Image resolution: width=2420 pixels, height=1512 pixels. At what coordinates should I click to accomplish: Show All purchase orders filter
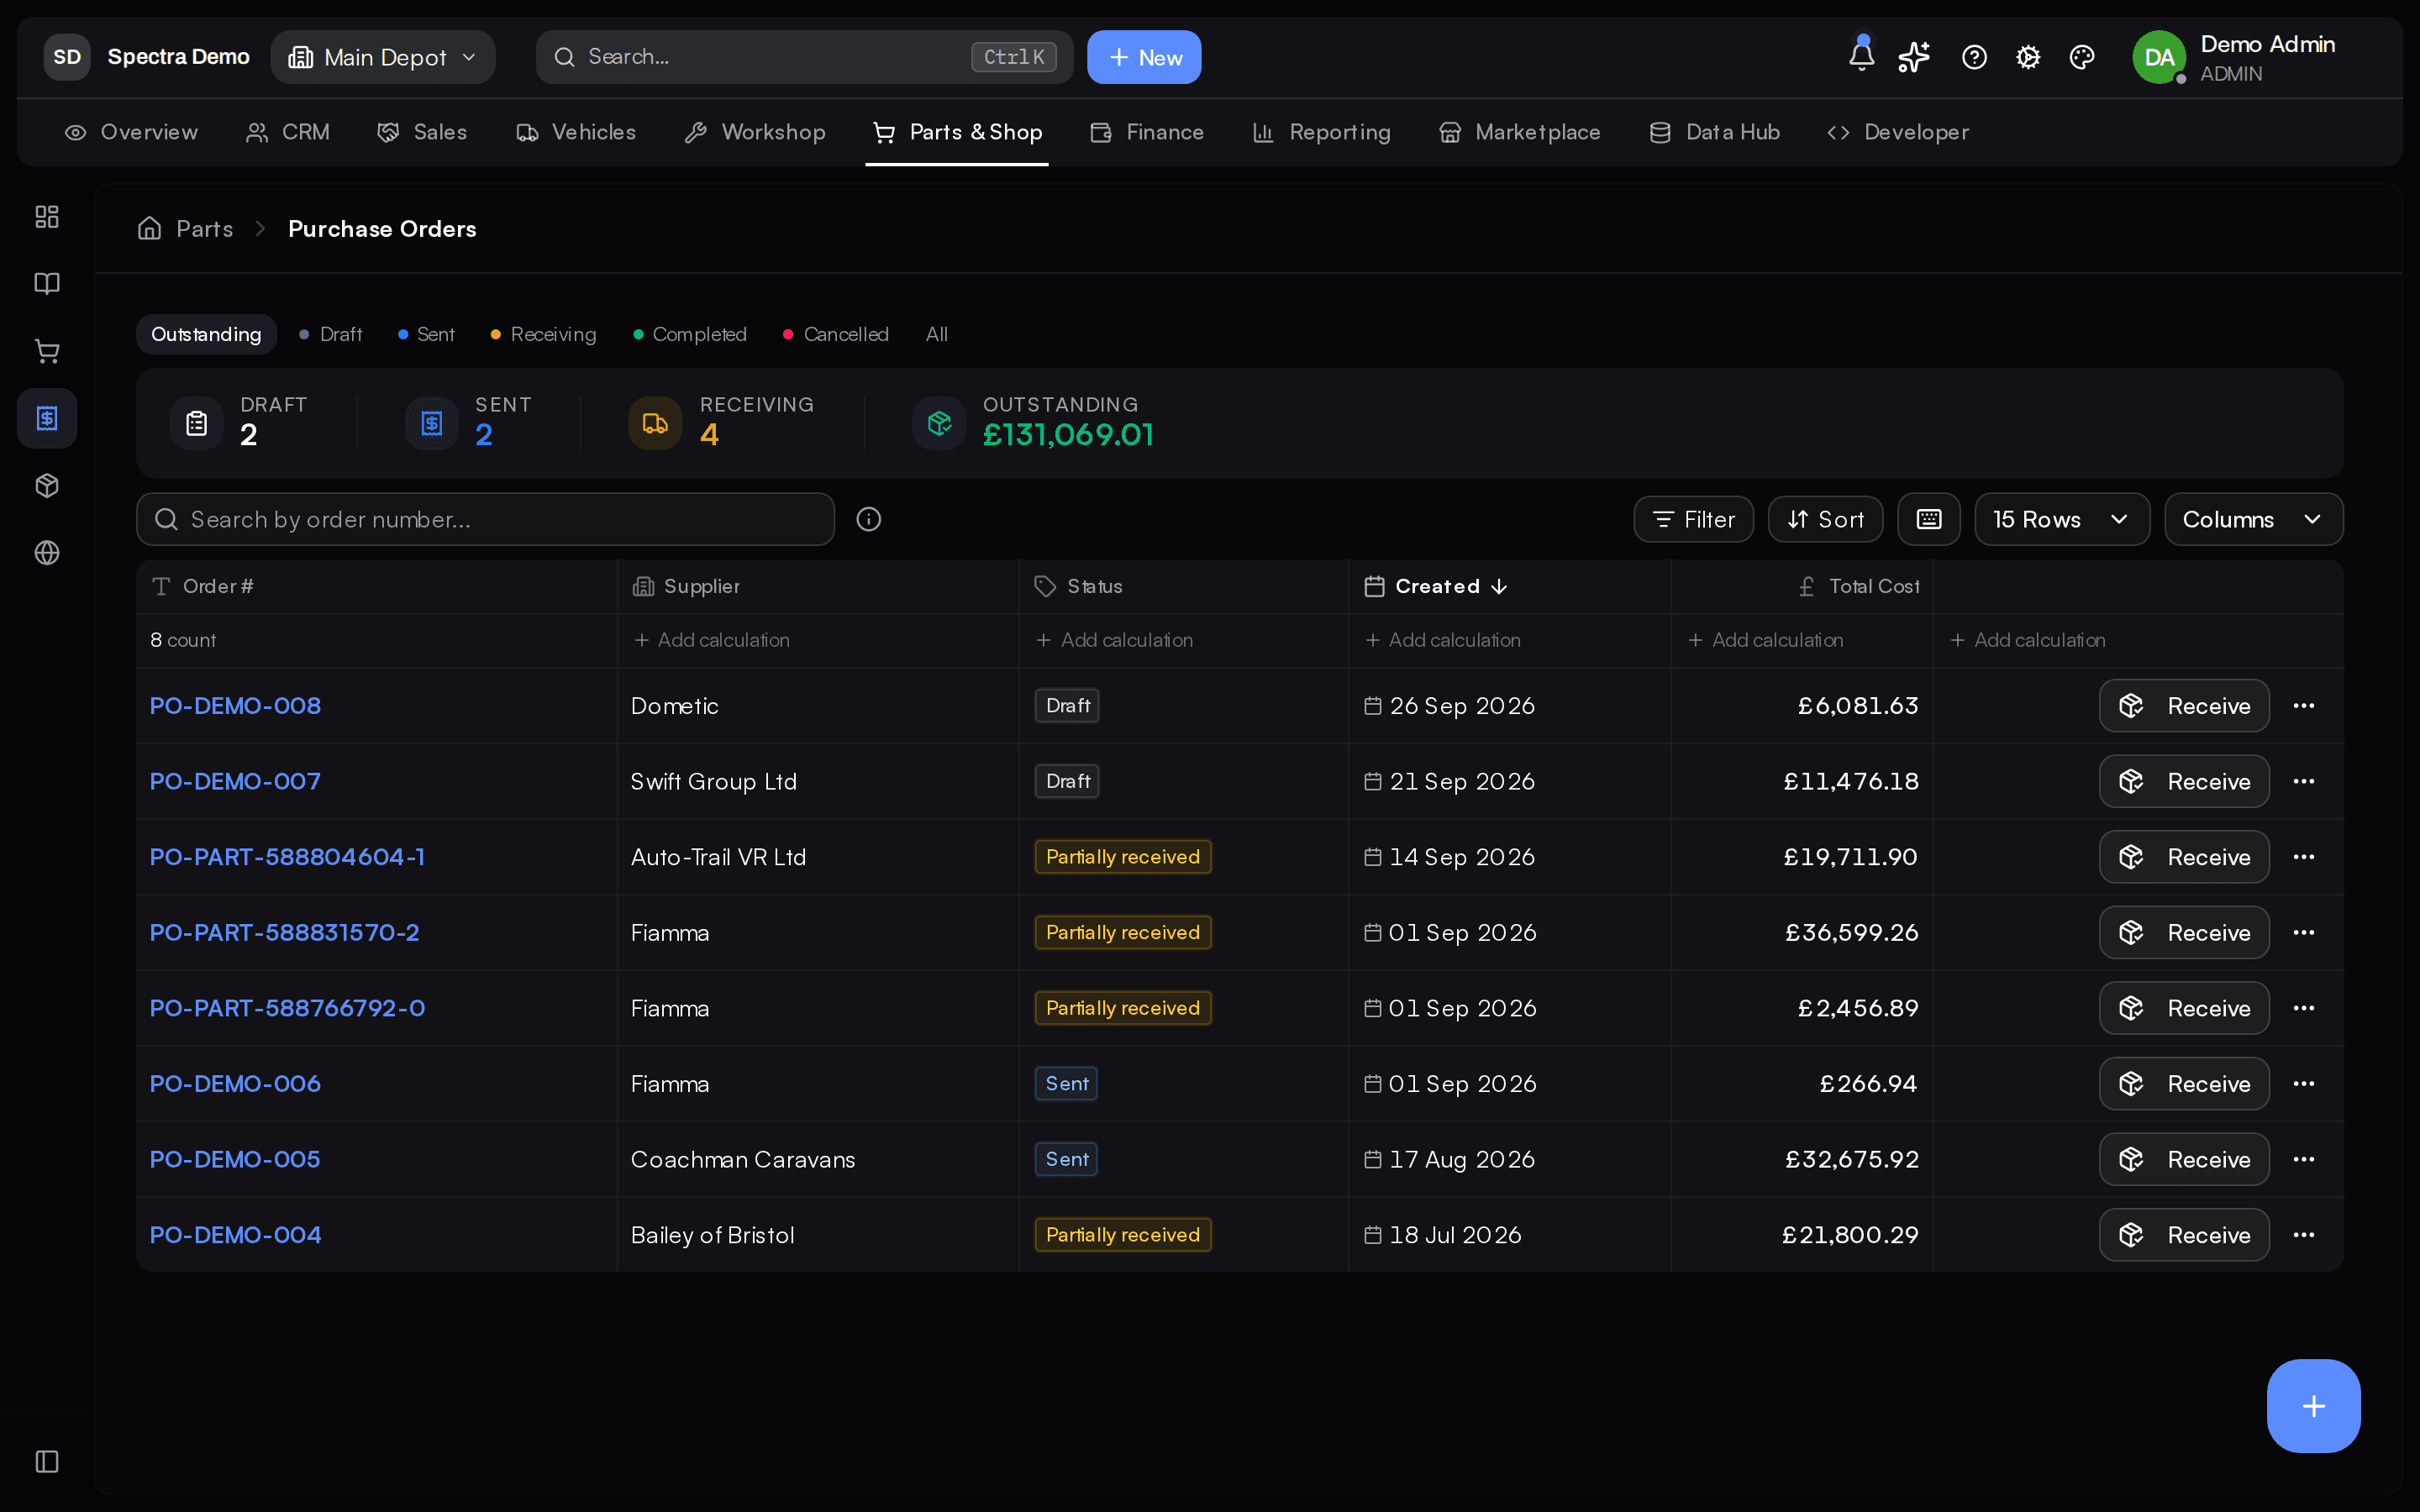pyautogui.click(x=936, y=334)
